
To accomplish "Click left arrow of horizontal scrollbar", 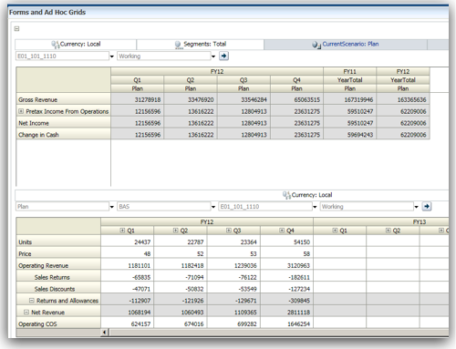I will click(x=105, y=333).
